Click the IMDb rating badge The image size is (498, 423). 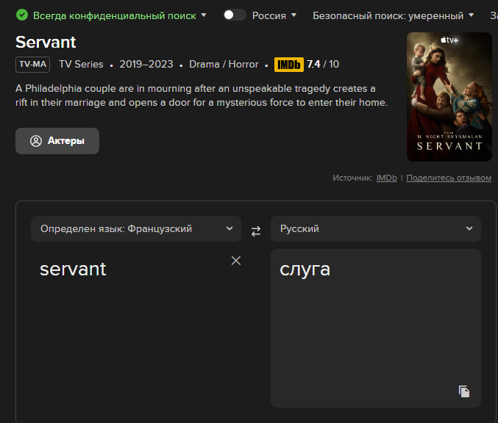tap(288, 65)
